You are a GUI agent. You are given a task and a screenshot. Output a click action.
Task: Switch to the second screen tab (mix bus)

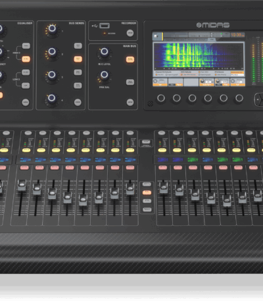(x=179, y=40)
